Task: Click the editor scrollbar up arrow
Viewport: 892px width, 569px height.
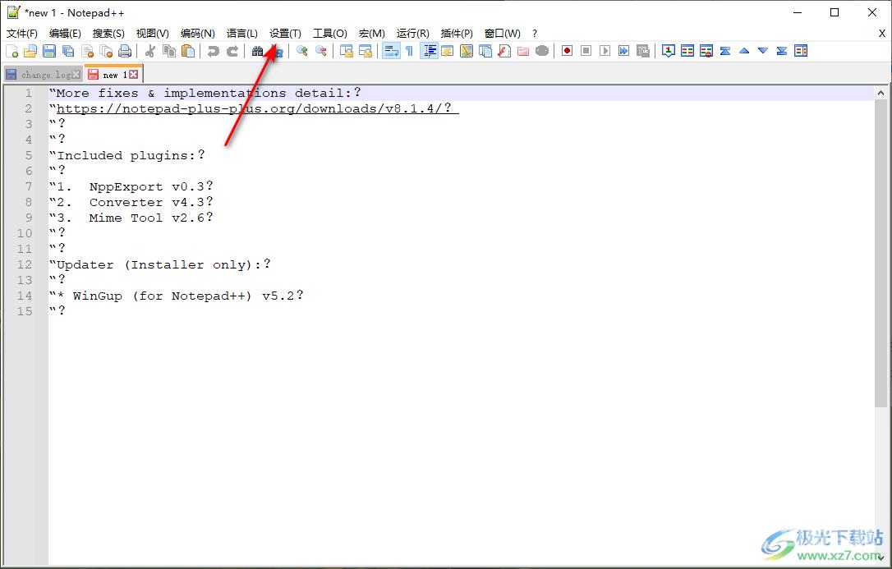Action: 881,93
